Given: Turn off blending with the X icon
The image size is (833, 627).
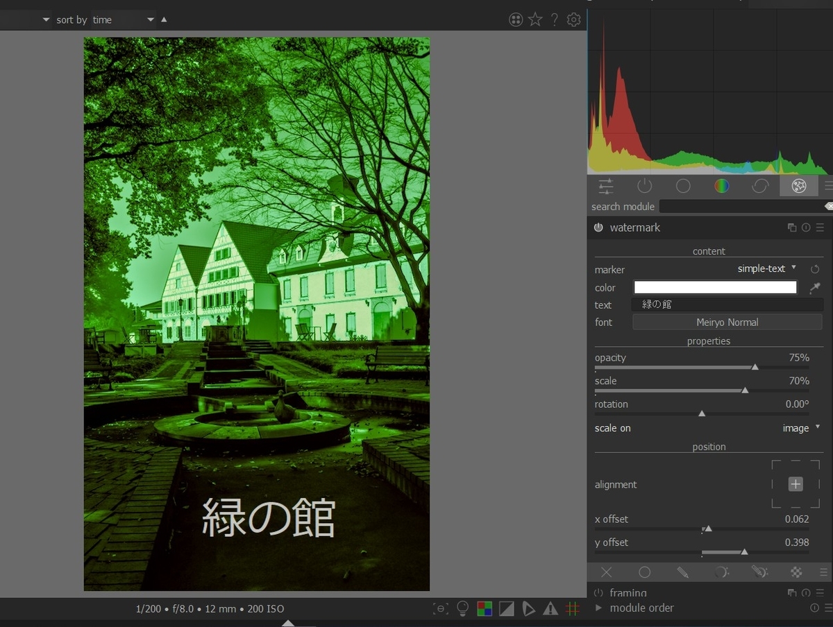Looking at the screenshot, I should pos(606,572).
